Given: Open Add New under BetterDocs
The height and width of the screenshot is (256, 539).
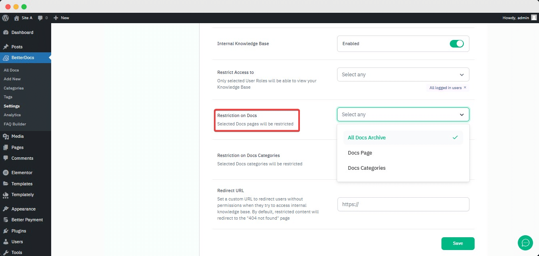Looking at the screenshot, I should tap(12, 79).
